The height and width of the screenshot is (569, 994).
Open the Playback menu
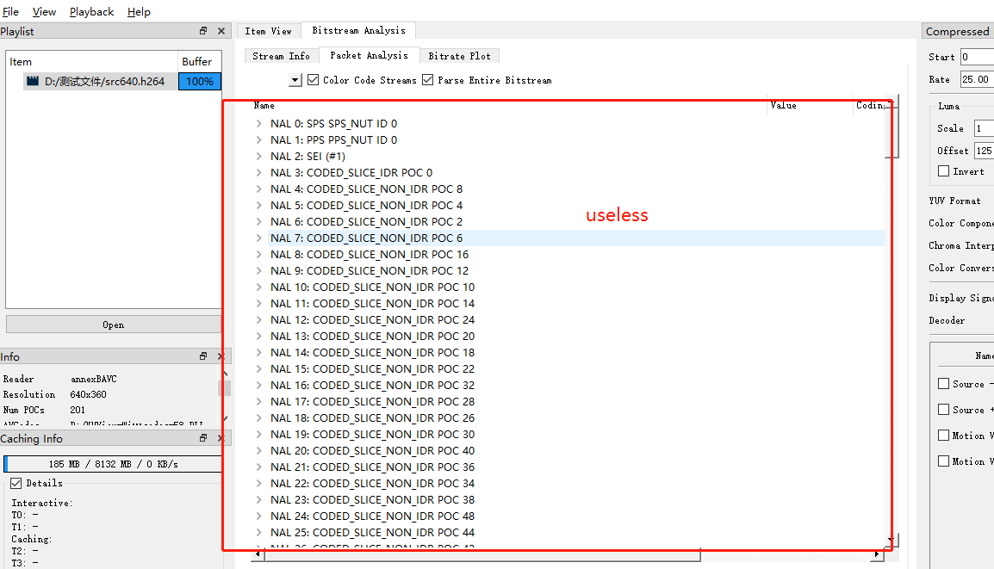coord(91,11)
